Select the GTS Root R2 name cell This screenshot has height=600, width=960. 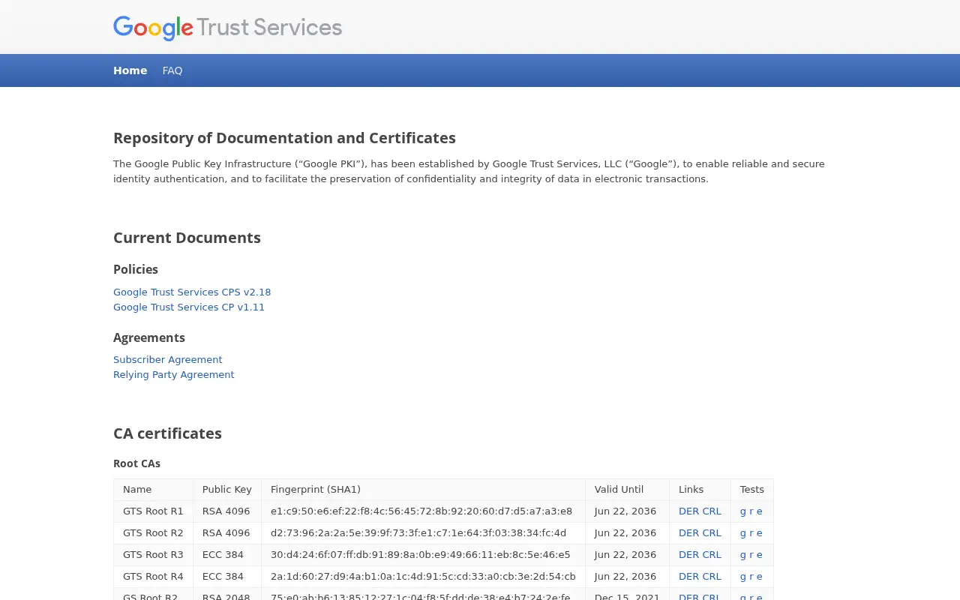(x=153, y=533)
